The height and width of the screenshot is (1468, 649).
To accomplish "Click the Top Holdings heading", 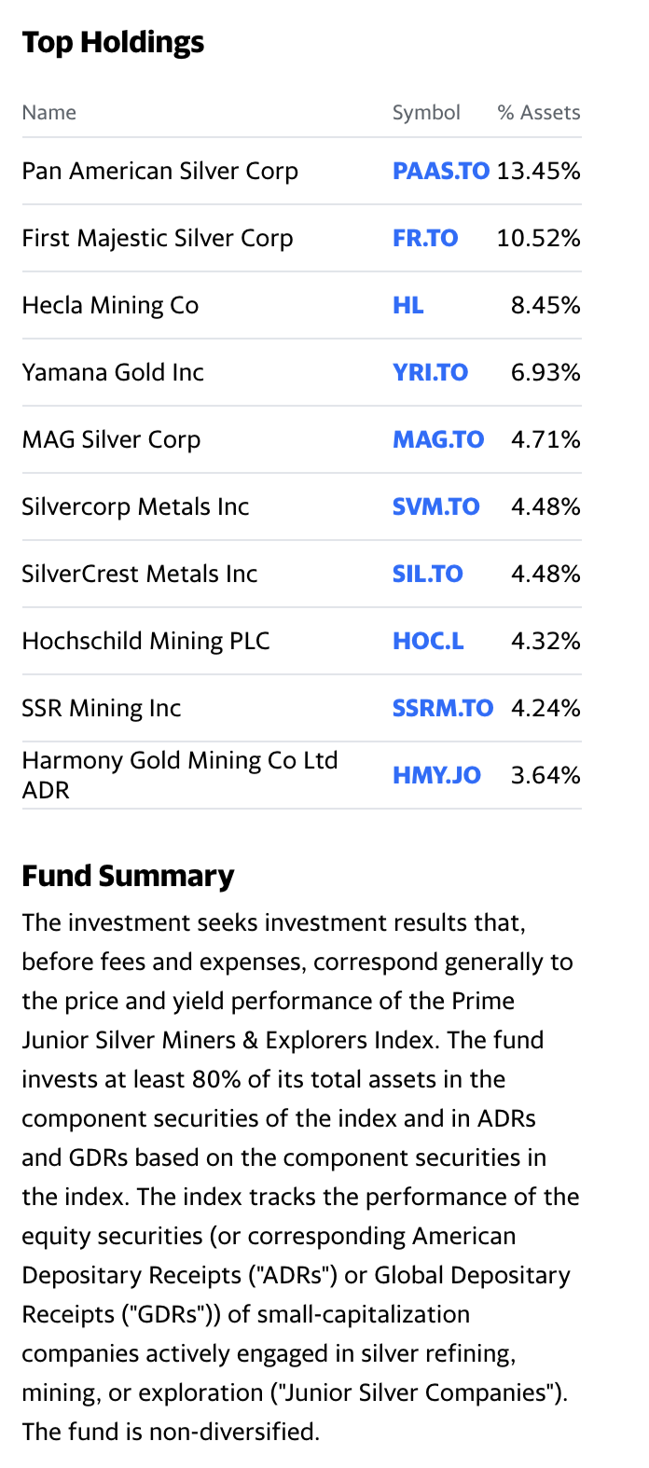I will [x=113, y=42].
